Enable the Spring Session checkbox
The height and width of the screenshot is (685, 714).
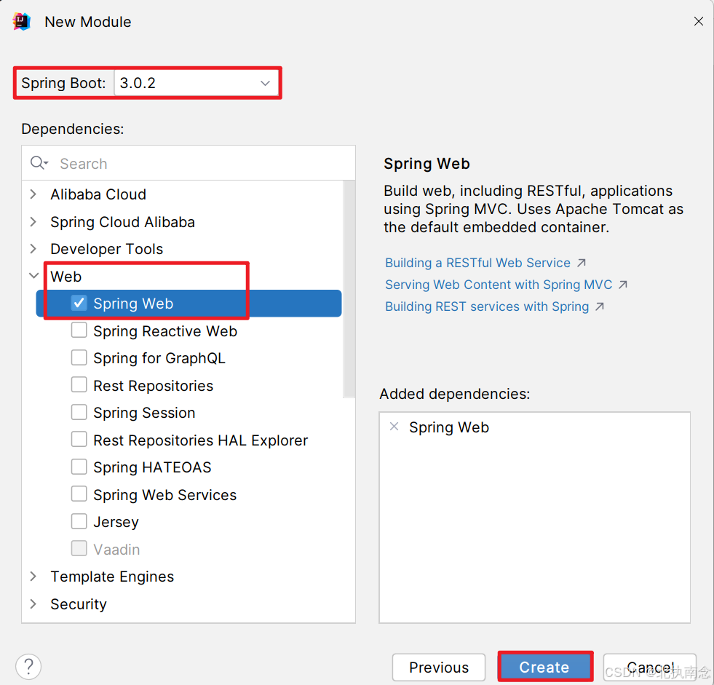(x=79, y=412)
